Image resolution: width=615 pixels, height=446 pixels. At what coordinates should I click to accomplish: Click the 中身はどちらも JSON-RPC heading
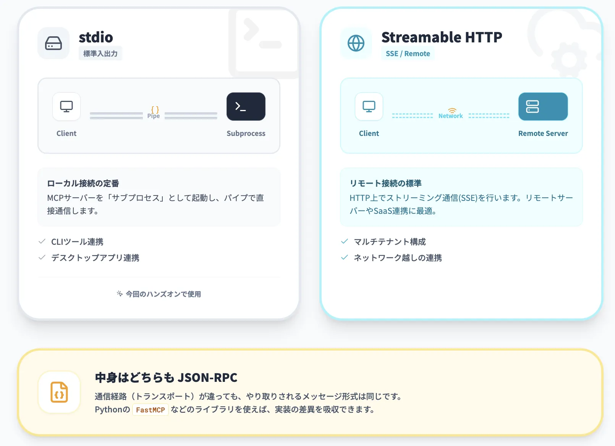click(x=166, y=378)
